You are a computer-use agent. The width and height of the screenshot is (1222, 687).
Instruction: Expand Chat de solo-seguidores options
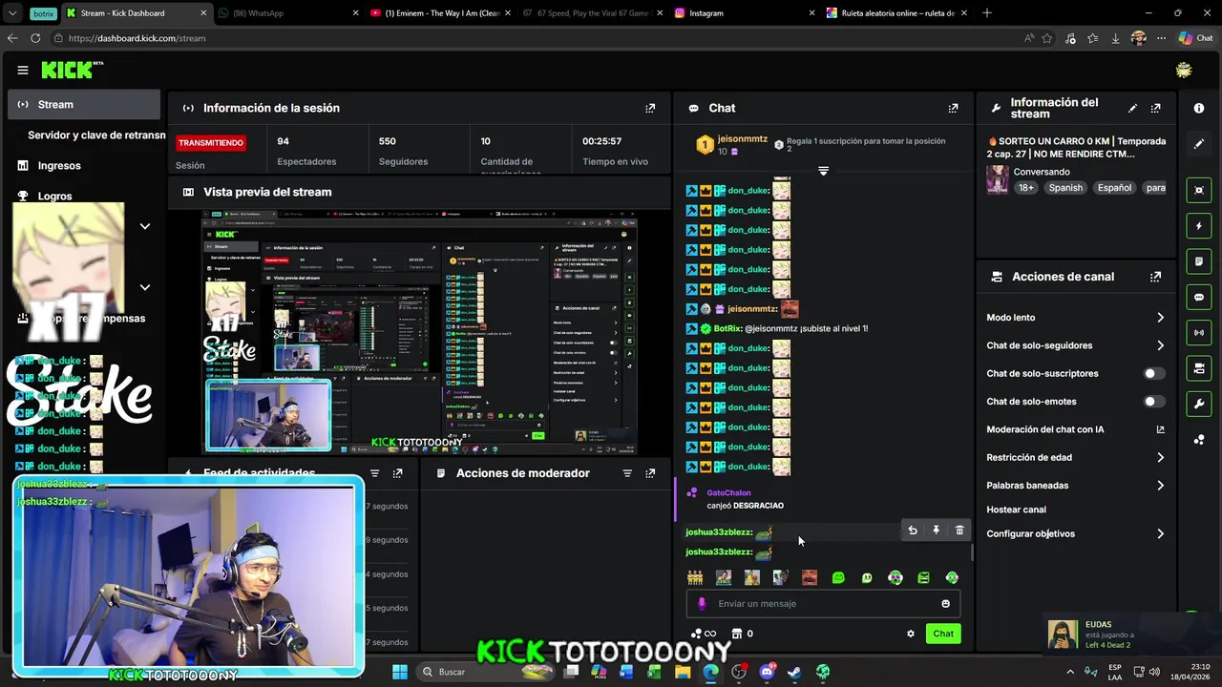coord(1160,345)
